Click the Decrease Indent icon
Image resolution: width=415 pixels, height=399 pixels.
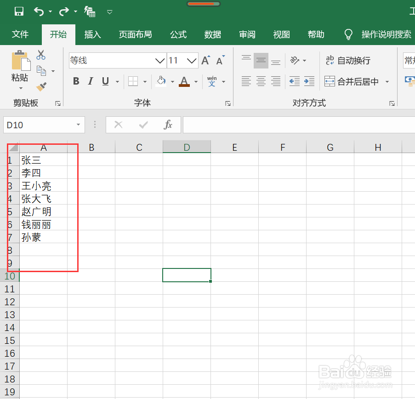click(295, 81)
